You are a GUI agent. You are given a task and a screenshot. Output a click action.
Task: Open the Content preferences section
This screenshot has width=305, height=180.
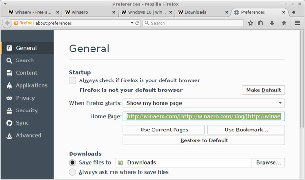pos(28,73)
